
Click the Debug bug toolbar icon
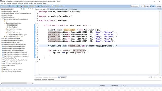coord(14,6)
